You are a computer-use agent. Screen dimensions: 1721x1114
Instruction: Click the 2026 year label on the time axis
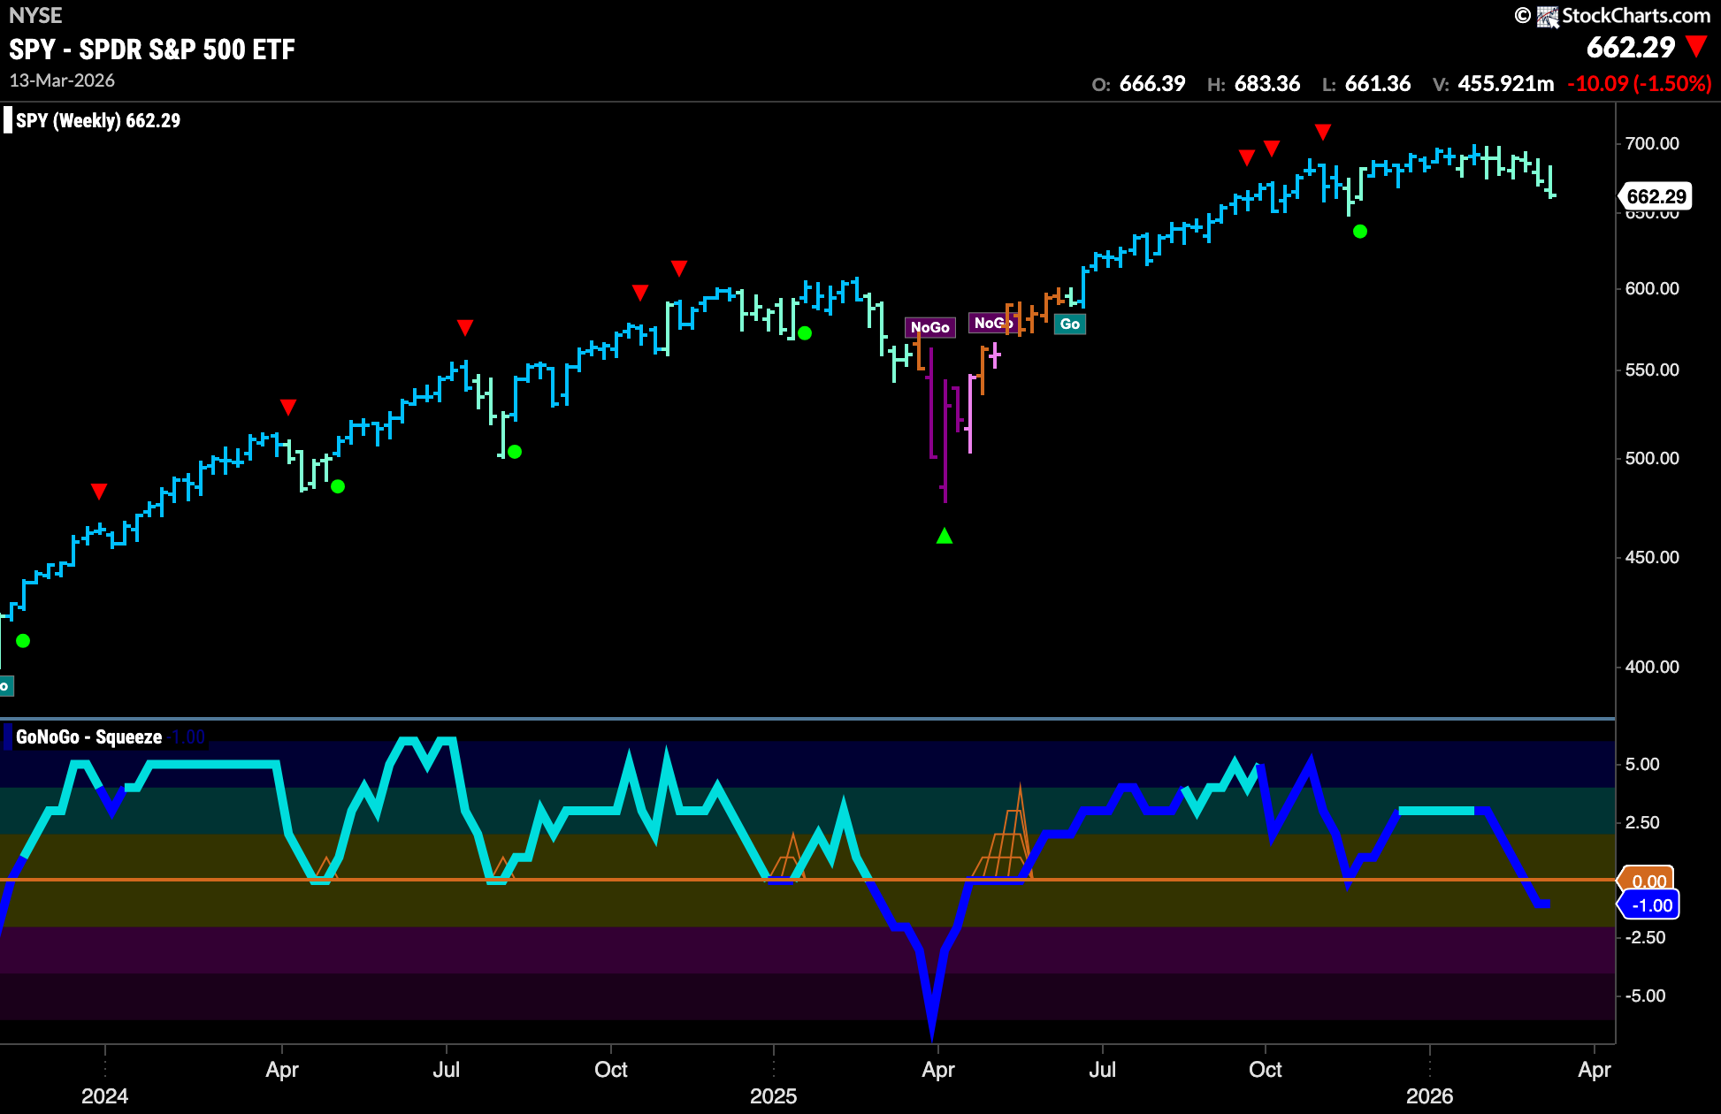point(1430,1096)
